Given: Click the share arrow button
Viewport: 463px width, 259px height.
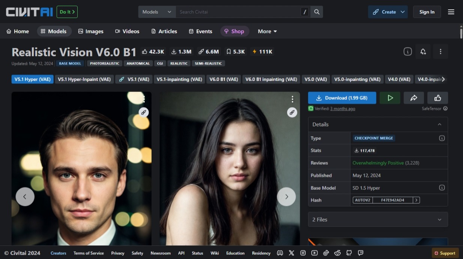Looking at the screenshot, I should click(414, 98).
